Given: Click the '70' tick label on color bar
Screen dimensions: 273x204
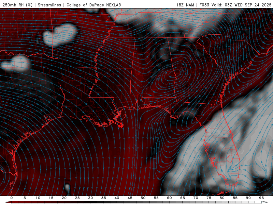Looking at the screenshot, I should pos(196,198).
